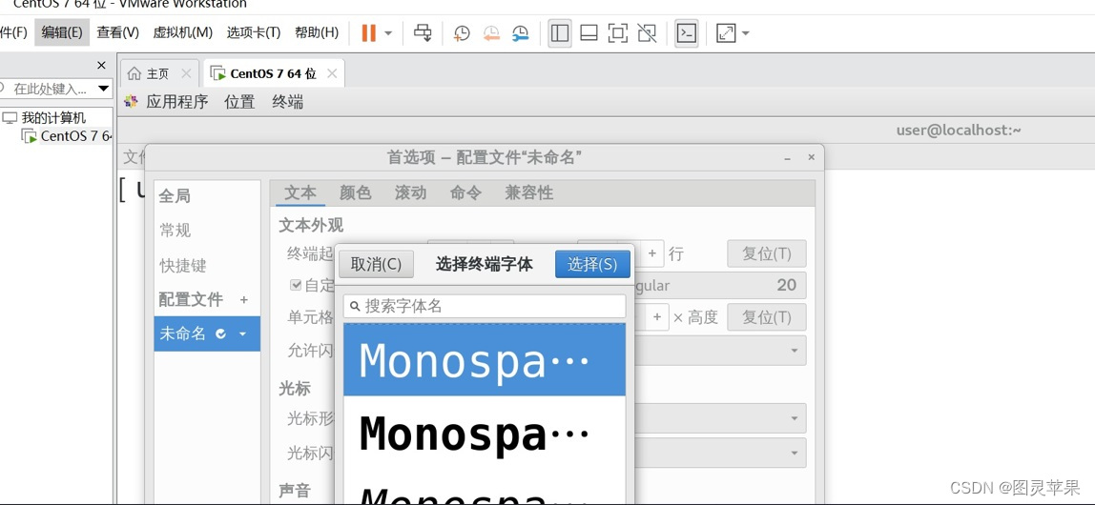Select CentOS 7 64 in the library tree

click(74, 136)
